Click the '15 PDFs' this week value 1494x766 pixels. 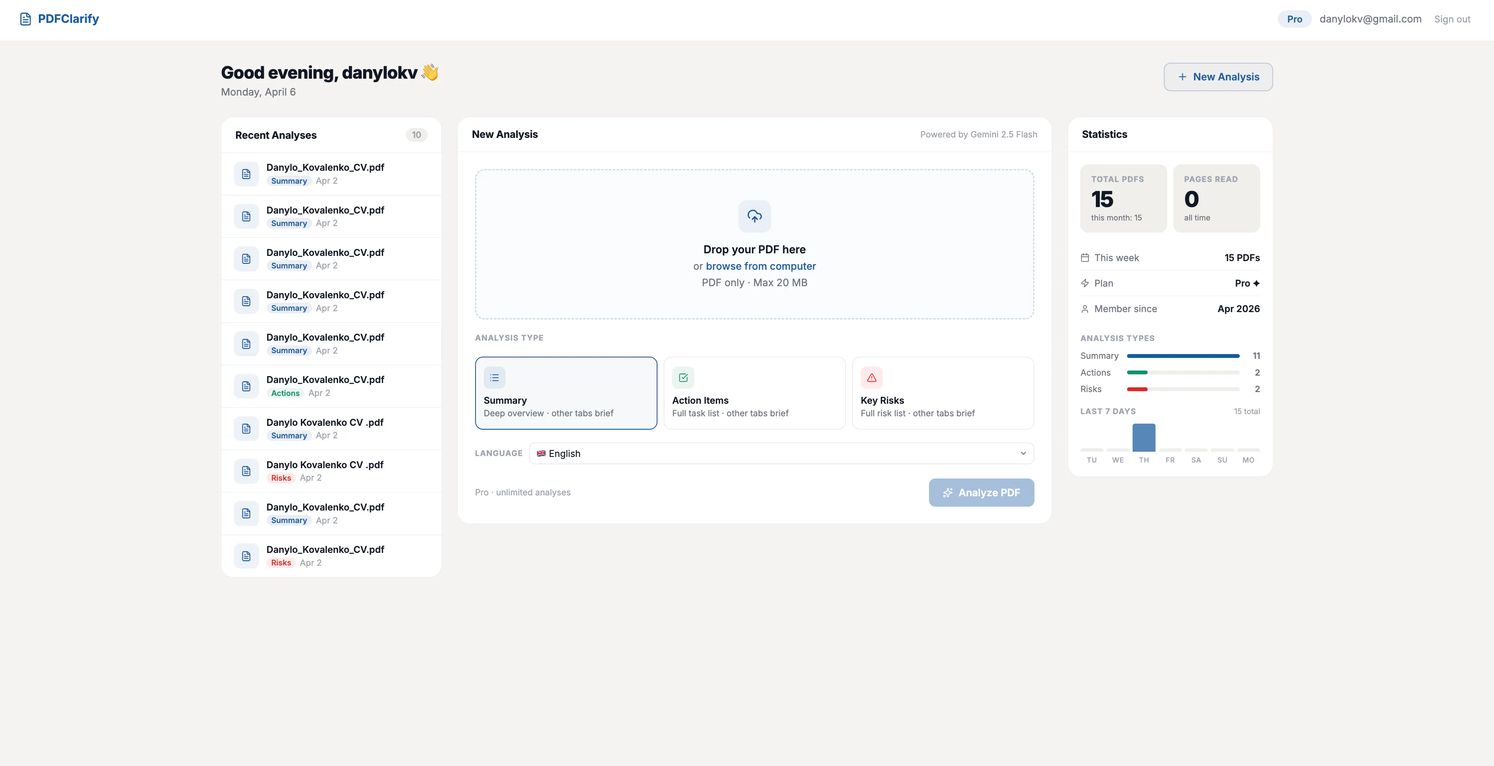pos(1242,258)
